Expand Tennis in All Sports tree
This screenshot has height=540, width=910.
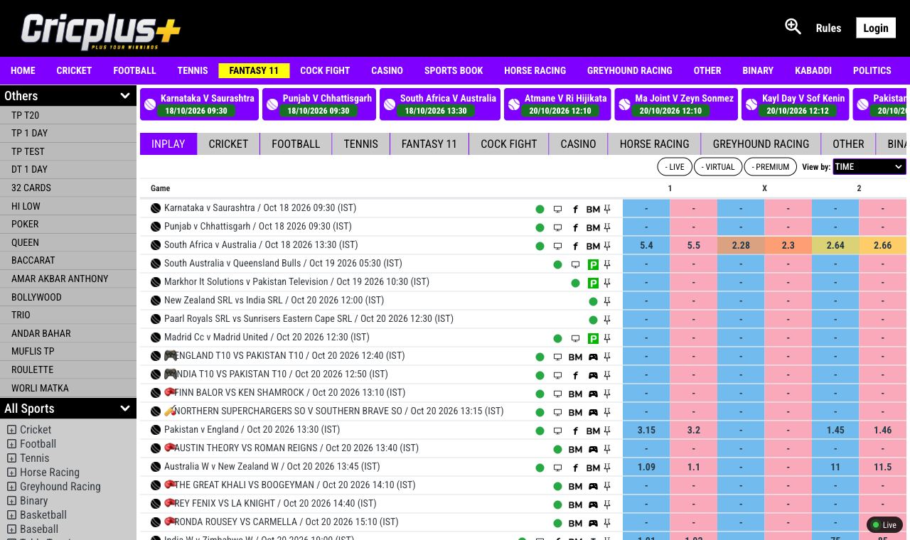[x=11, y=458]
